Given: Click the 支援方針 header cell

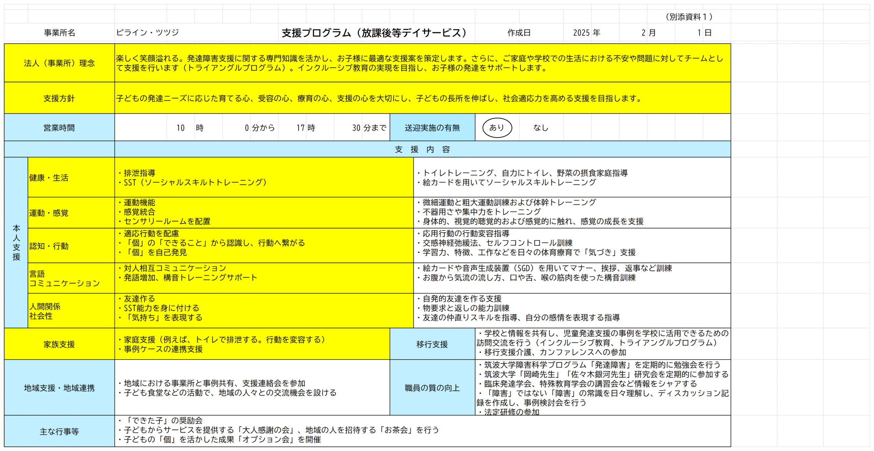Looking at the screenshot, I should coord(59,98).
